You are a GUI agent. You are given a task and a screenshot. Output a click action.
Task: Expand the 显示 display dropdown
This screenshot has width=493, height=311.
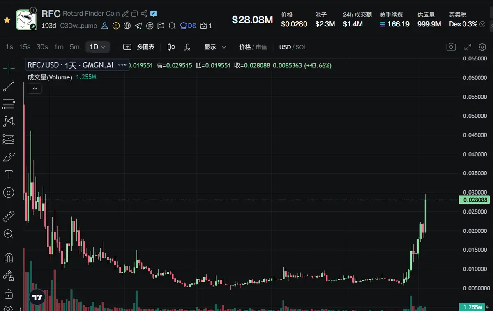tap(215, 47)
